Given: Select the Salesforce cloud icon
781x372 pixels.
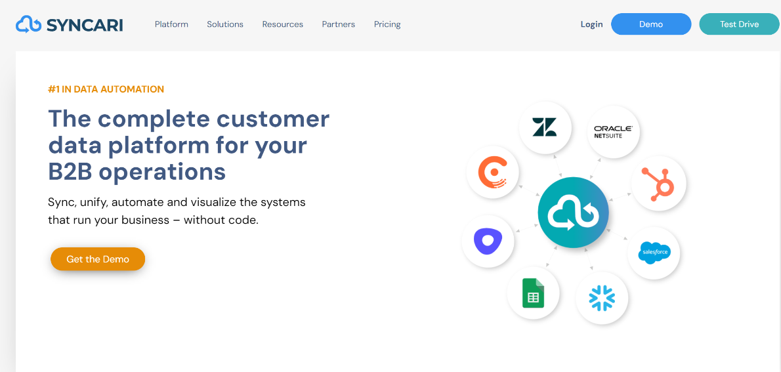Looking at the screenshot, I should pos(654,253).
